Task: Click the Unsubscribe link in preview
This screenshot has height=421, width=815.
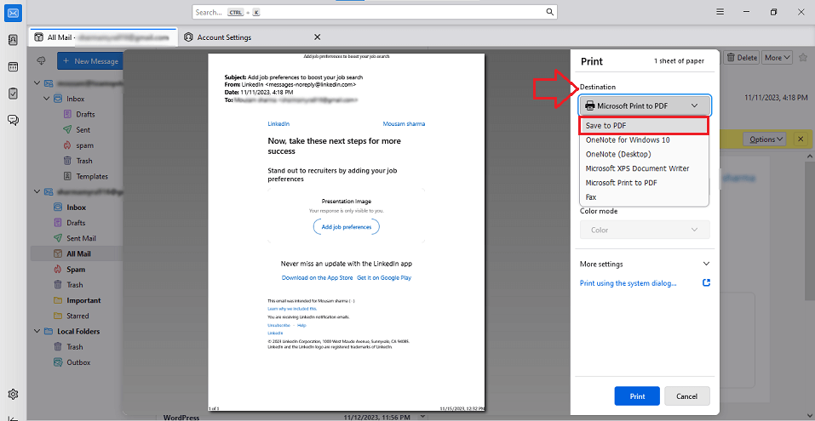Action: [x=278, y=325]
